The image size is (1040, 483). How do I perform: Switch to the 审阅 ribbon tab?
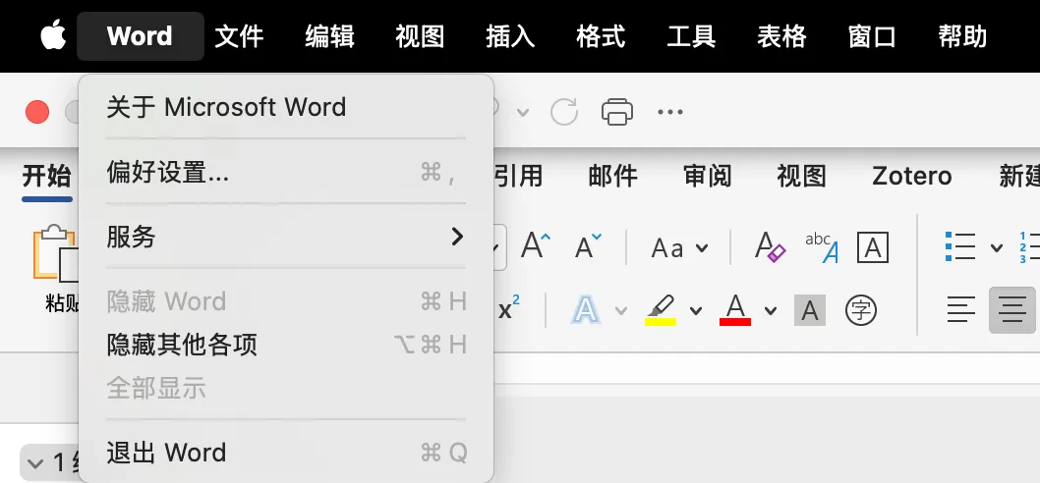click(707, 177)
